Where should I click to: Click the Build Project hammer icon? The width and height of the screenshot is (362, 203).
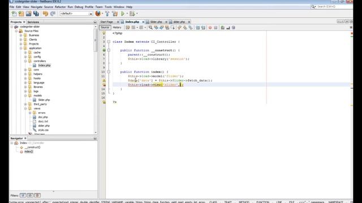click(107, 14)
